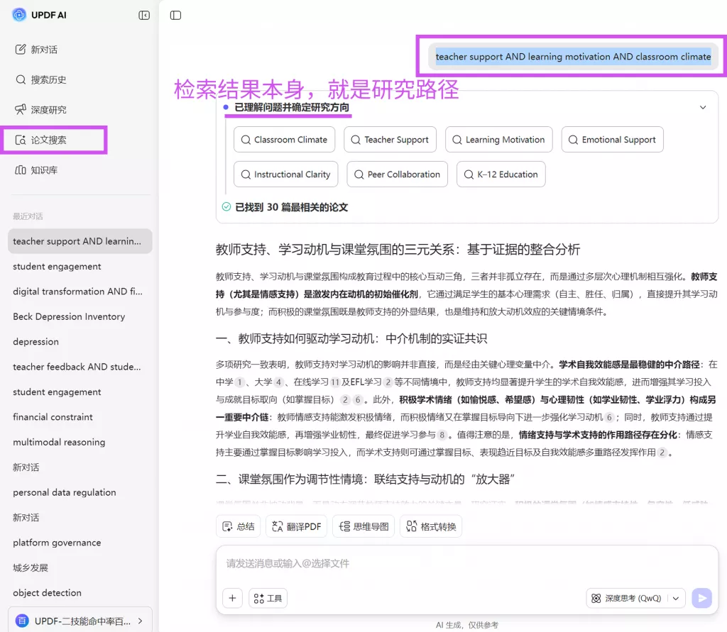Viewport: 727px width, 632px height.
Task: Toggle the chat panel icon above the content
Action: [x=175, y=14]
